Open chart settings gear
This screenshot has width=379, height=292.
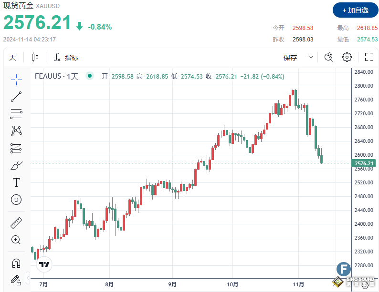pos(347,57)
